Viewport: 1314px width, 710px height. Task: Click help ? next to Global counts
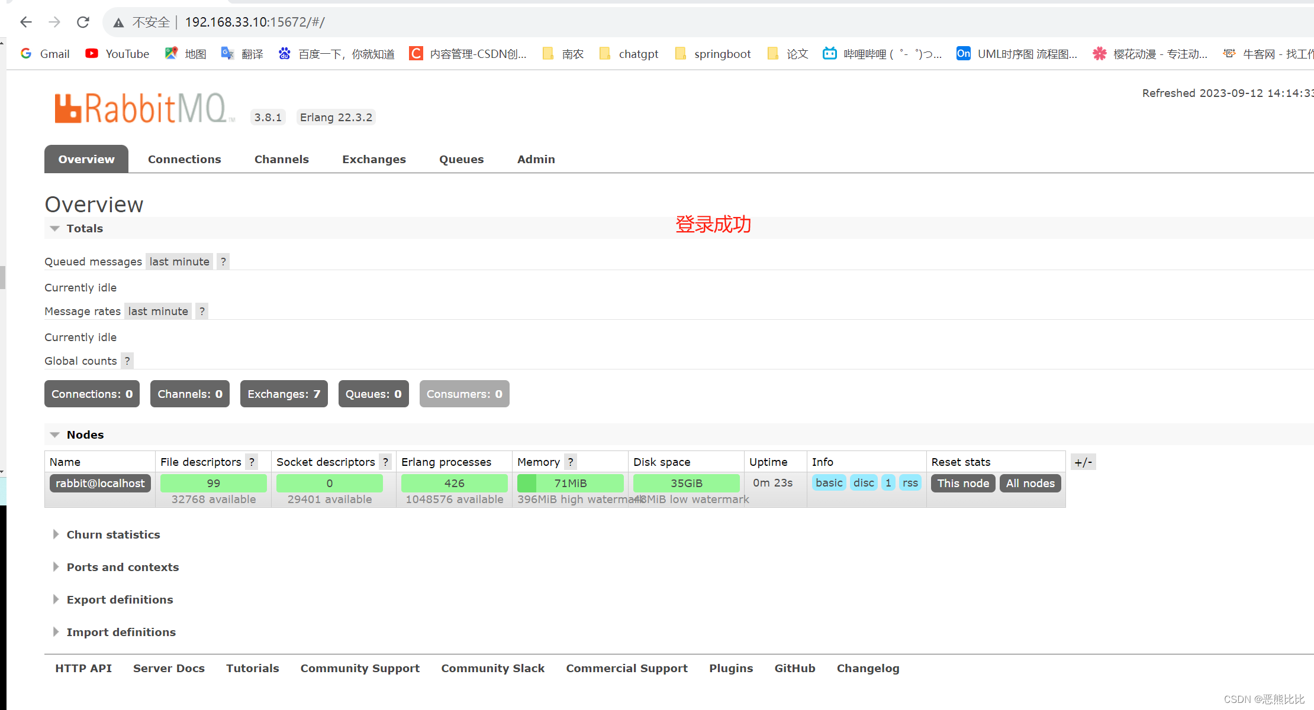point(127,361)
